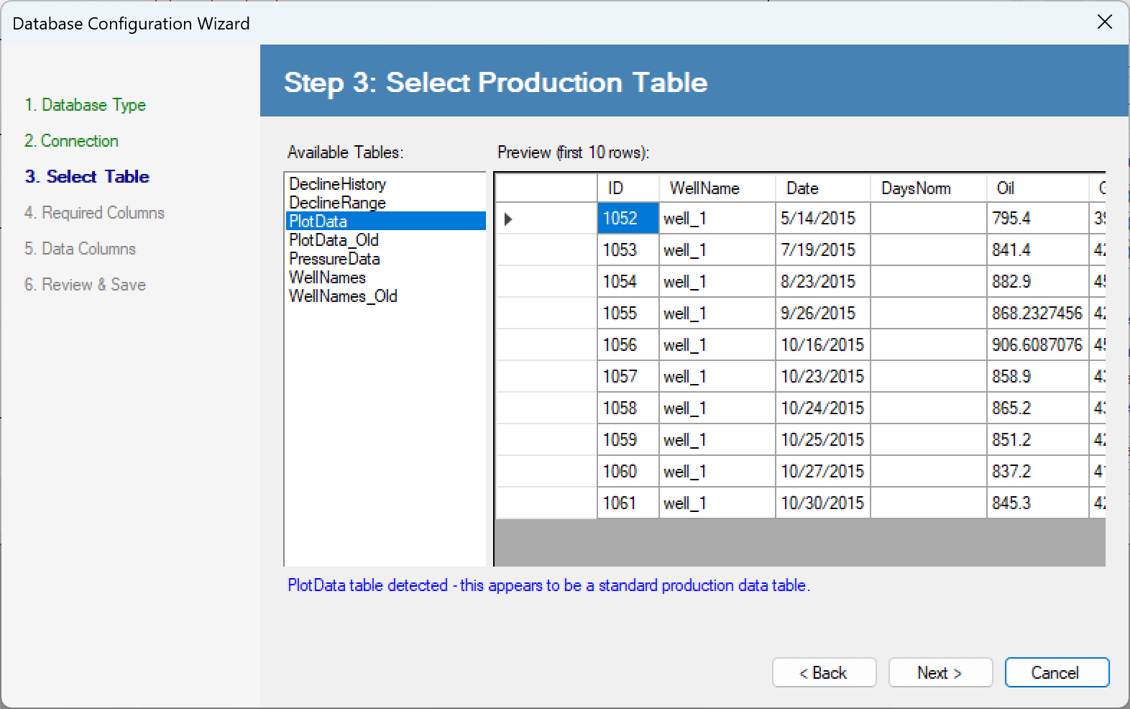The height and width of the screenshot is (709, 1130).
Task: Click empty DaysNorm cell in row 1055
Action: click(929, 314)
